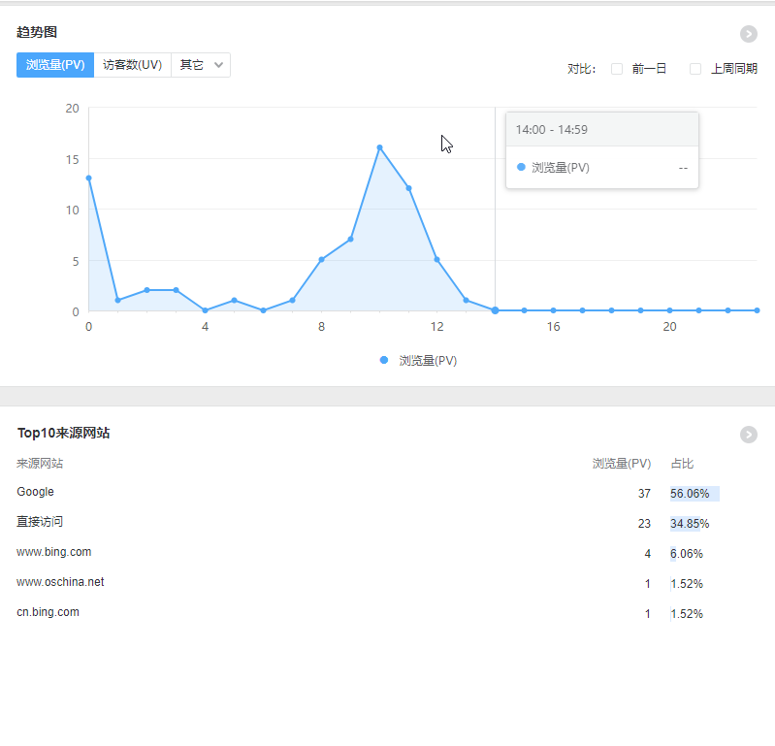The height and width of the screenshot is (746, 775).
Task: Click the chart peak data point at hour 10
Action: (379, 147)
